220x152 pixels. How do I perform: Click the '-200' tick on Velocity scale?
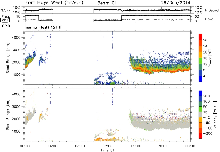(208, 133)
